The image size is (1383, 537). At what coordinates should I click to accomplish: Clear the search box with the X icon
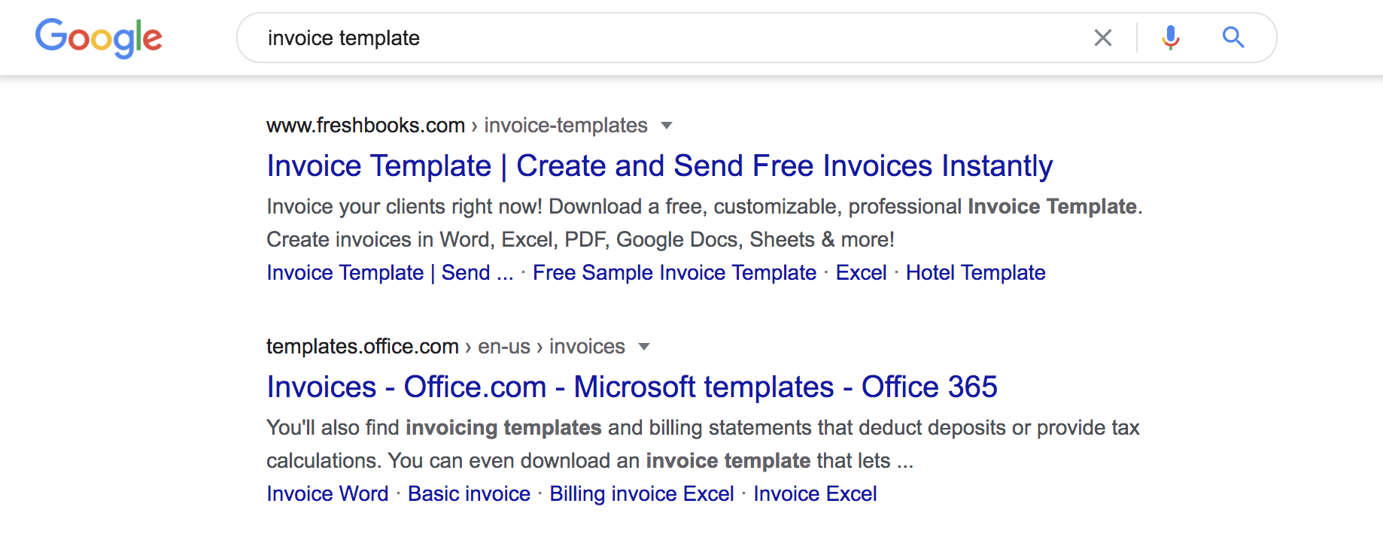coord(1103,38)
